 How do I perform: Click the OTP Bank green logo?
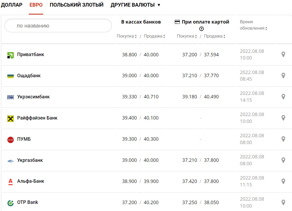pyautogui.click(x=10, y=203)
